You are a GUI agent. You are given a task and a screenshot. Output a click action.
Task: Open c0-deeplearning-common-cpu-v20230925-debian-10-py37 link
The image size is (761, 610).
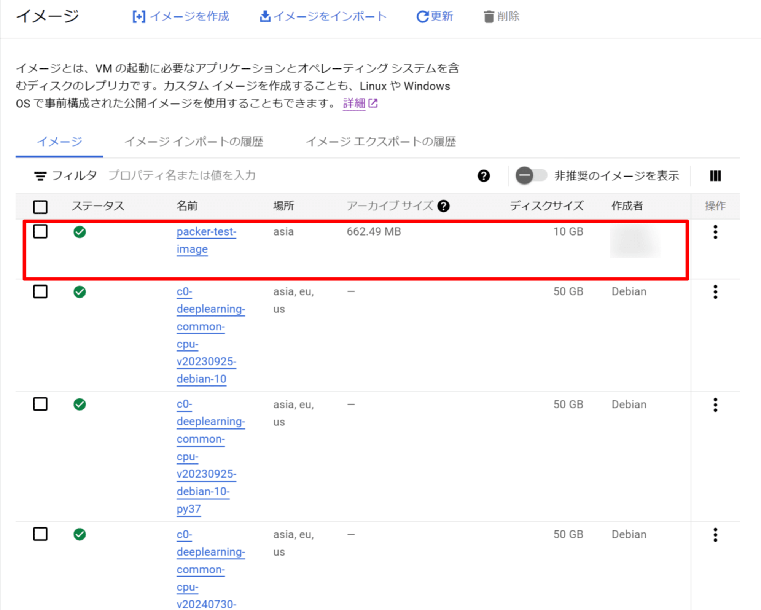[211, 456]
